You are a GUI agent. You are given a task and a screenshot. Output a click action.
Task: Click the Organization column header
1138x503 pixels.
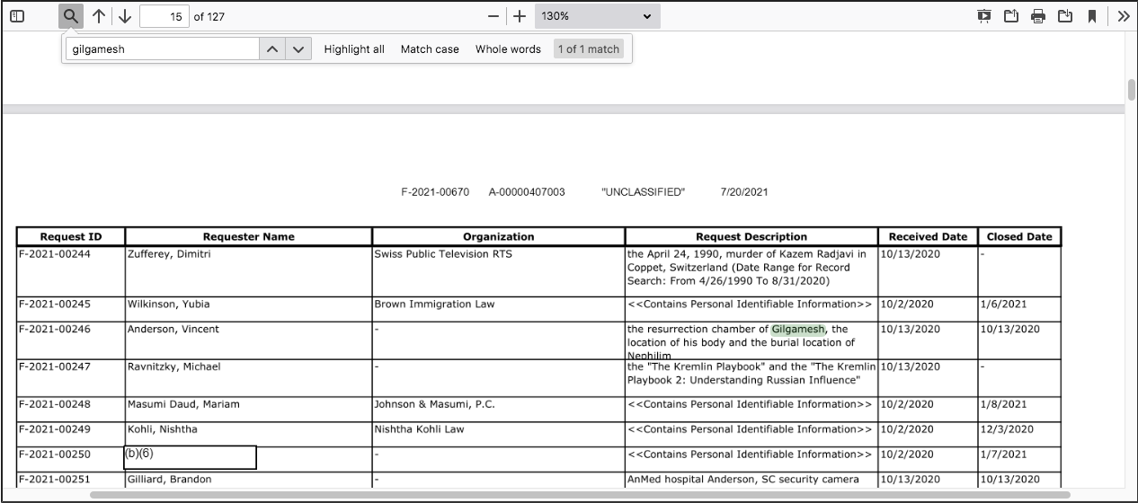click(x=499, y=237)
